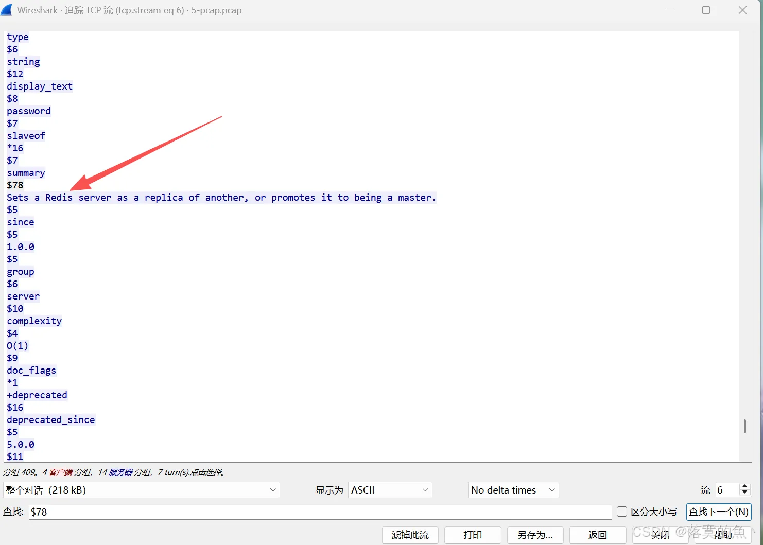Click the '*16' line
The image size is (763, 545).
coord(15,148)
